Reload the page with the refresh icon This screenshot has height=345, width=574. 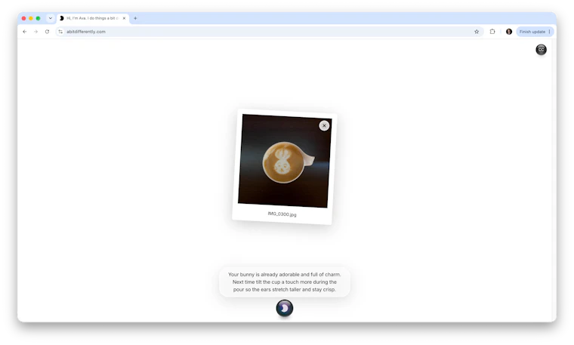point(48,32)
